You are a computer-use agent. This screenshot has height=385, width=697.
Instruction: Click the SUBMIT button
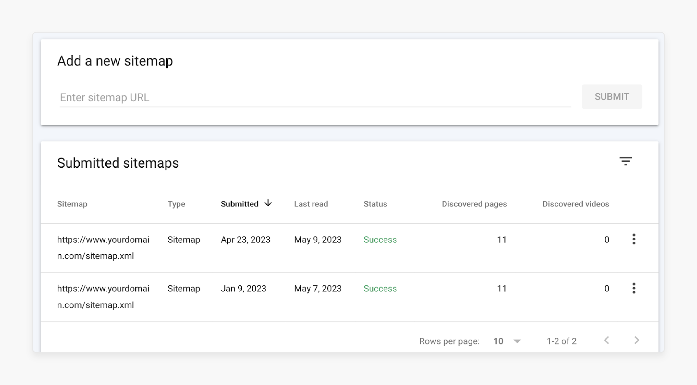(612, 97)
